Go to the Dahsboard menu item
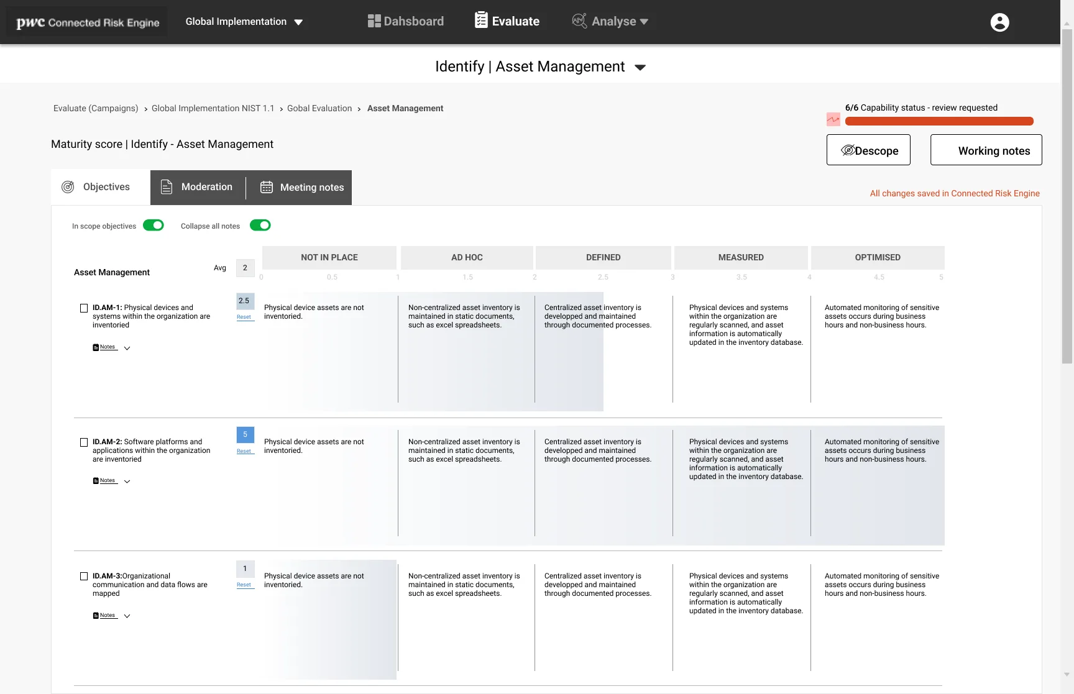The image size is (1074, 694). coord(406,21)
